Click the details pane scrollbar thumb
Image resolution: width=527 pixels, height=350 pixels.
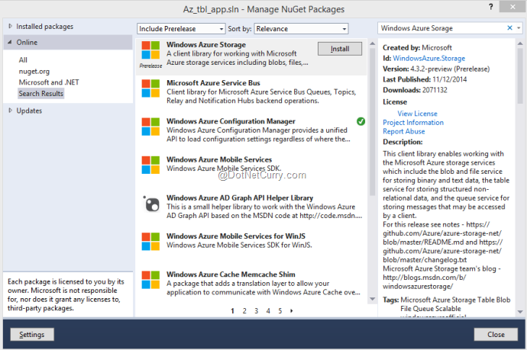520,76
